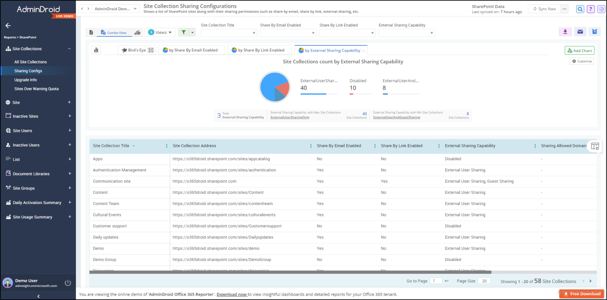Open the search magnifier icon

580,9
